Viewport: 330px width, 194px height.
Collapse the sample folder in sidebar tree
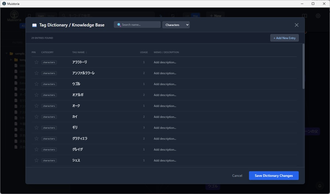coord(7,53)
